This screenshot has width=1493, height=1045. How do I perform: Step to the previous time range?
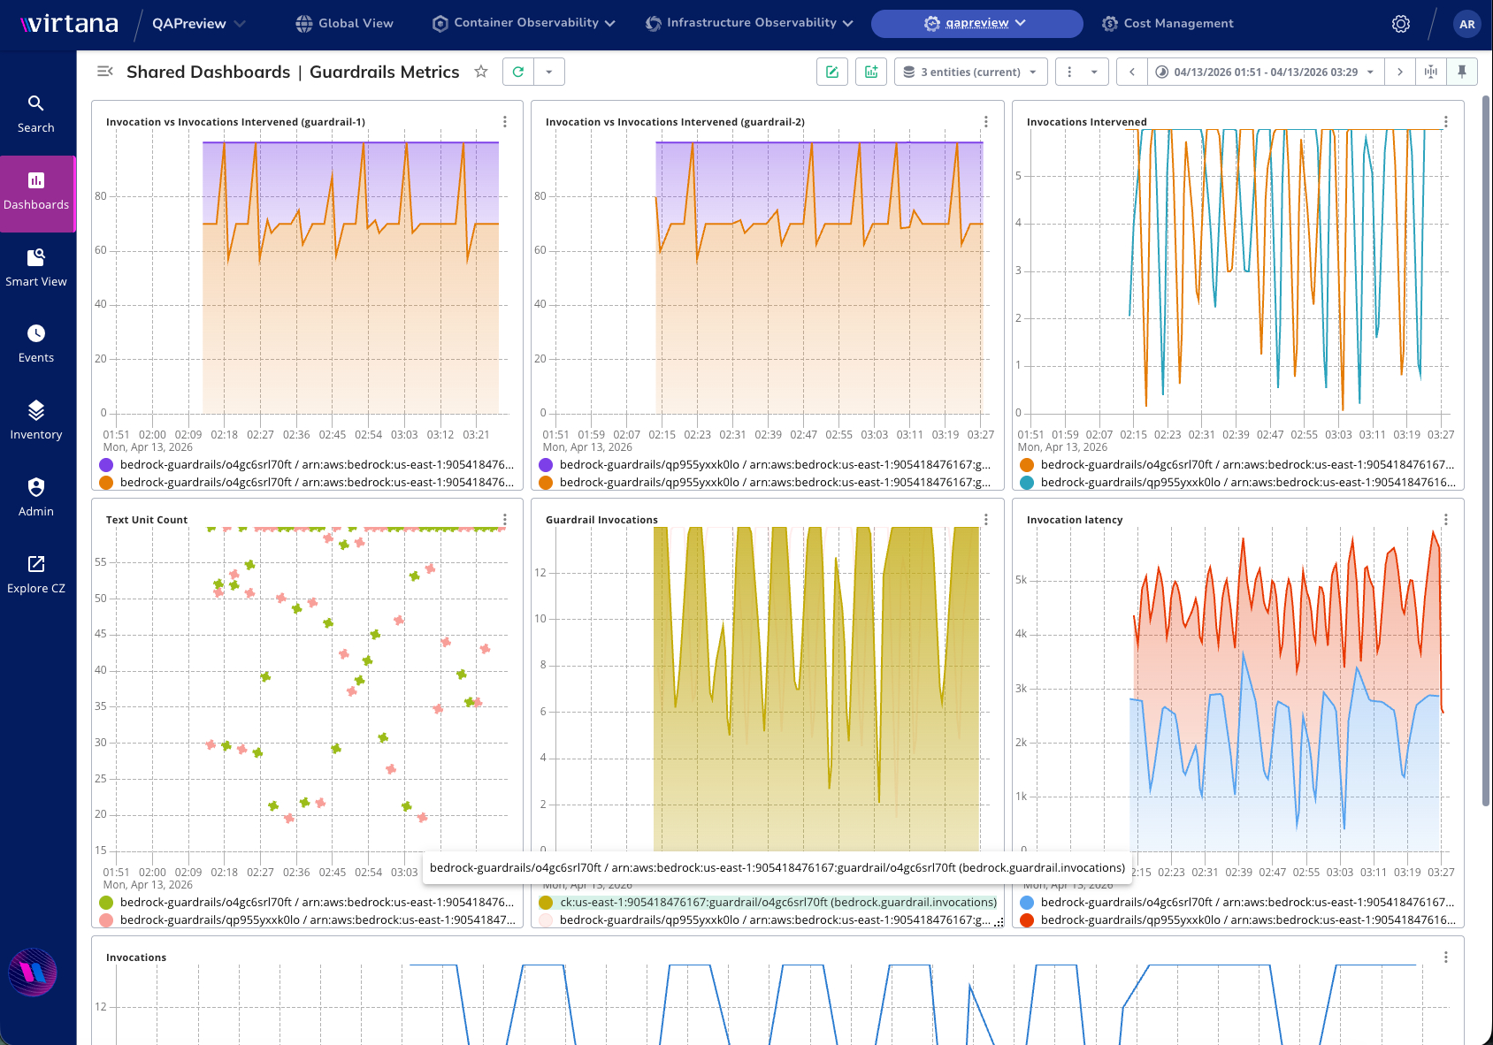coord(1132,72)
